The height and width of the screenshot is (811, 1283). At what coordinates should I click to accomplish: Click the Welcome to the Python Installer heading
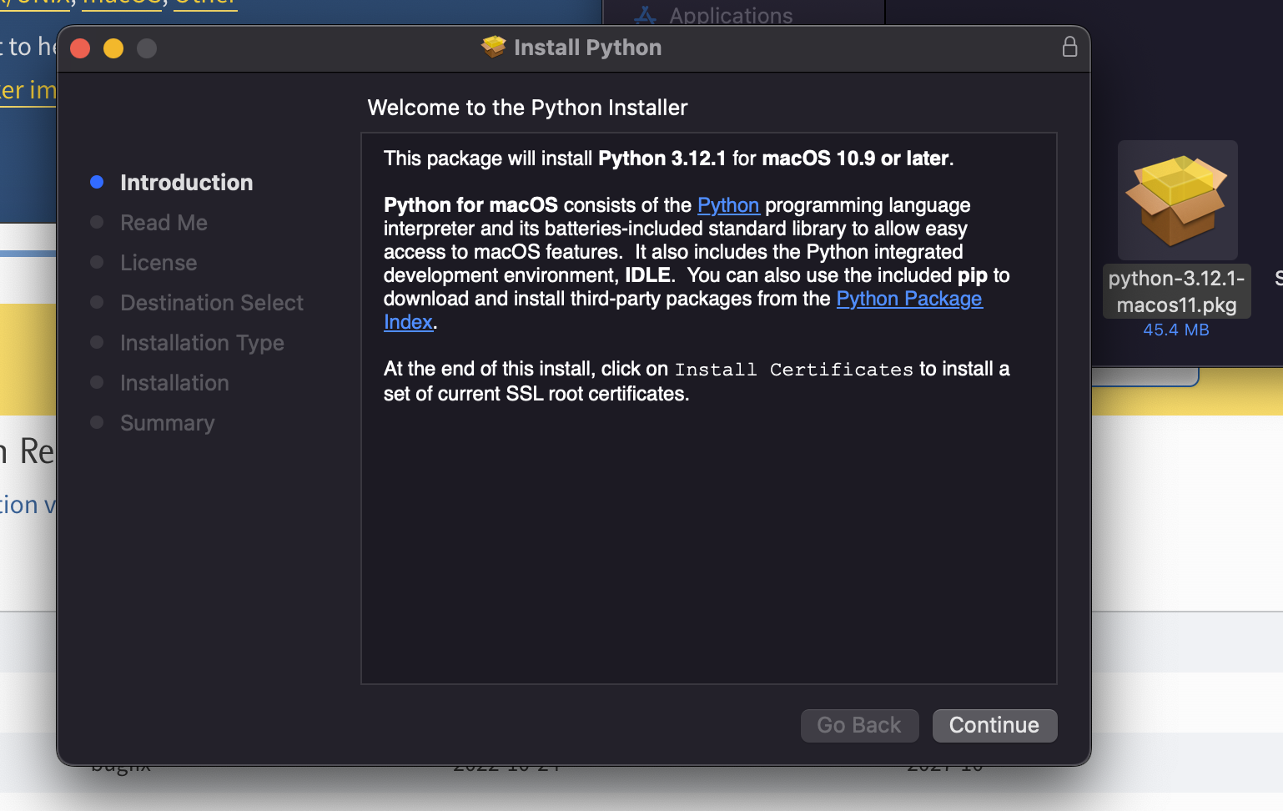pyautogui.click(x=527, y=108)
